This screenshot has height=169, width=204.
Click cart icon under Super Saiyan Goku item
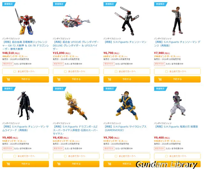coord(59,164)
